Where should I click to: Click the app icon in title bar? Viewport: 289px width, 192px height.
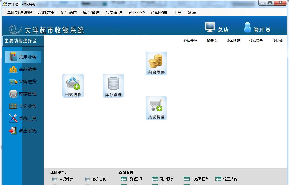(4, 4)
